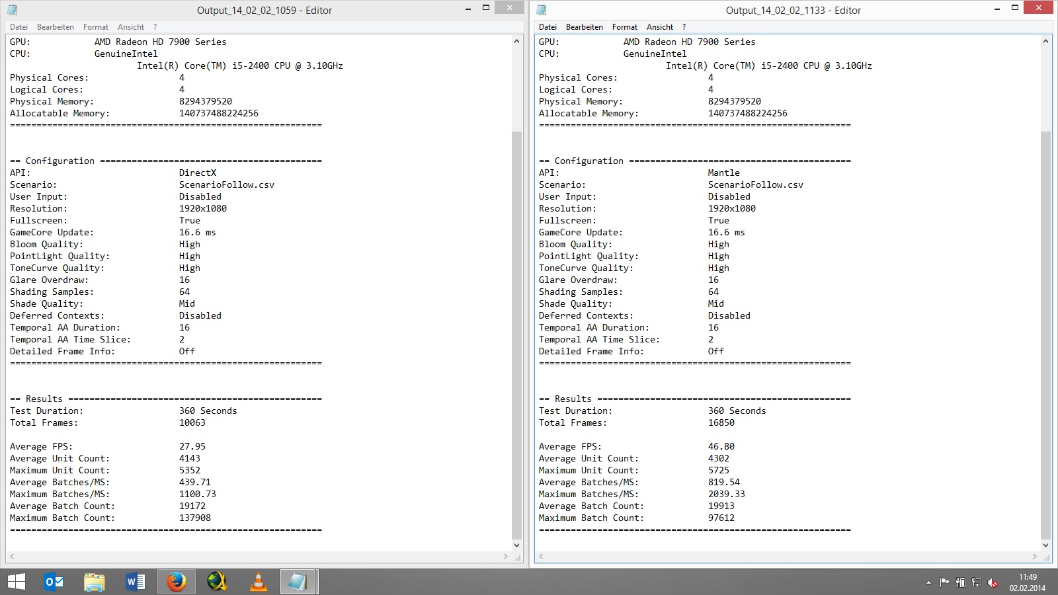
Task: Click Average FPS value "46.80"
Action: pyautogui.click(x=721, y=446)
